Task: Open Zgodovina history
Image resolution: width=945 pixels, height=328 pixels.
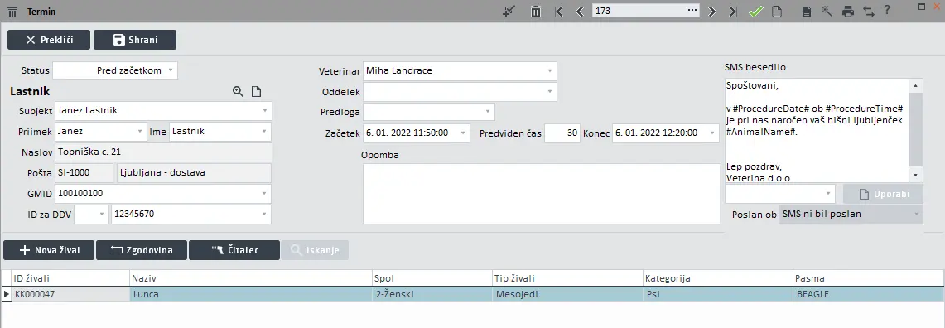Action: coord(142,250)
